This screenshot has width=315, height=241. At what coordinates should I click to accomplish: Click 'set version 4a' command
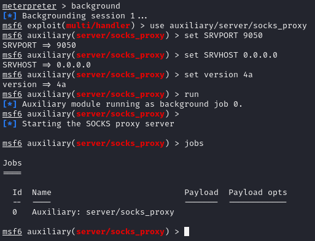[x=219, y=75]
